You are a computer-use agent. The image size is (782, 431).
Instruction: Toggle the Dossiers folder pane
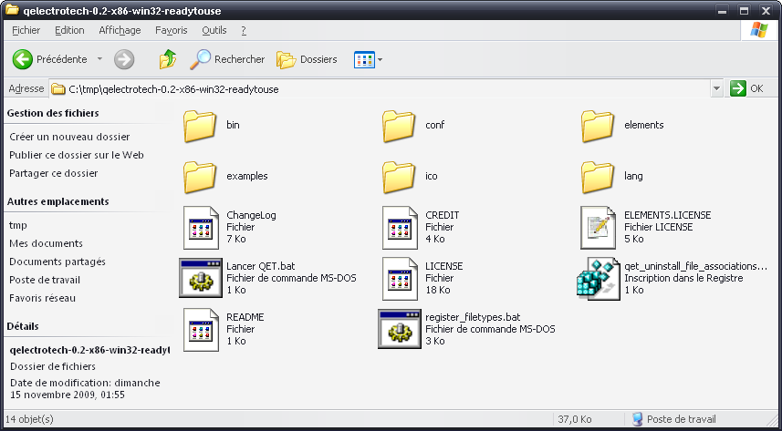[307, 59]
